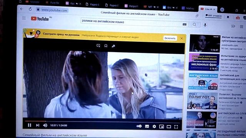Image resolution: width=246 pixels, height=138 pixels.
Task: Open the Английский на слух title
Action: pyautogui.click(x=232, y=113)
